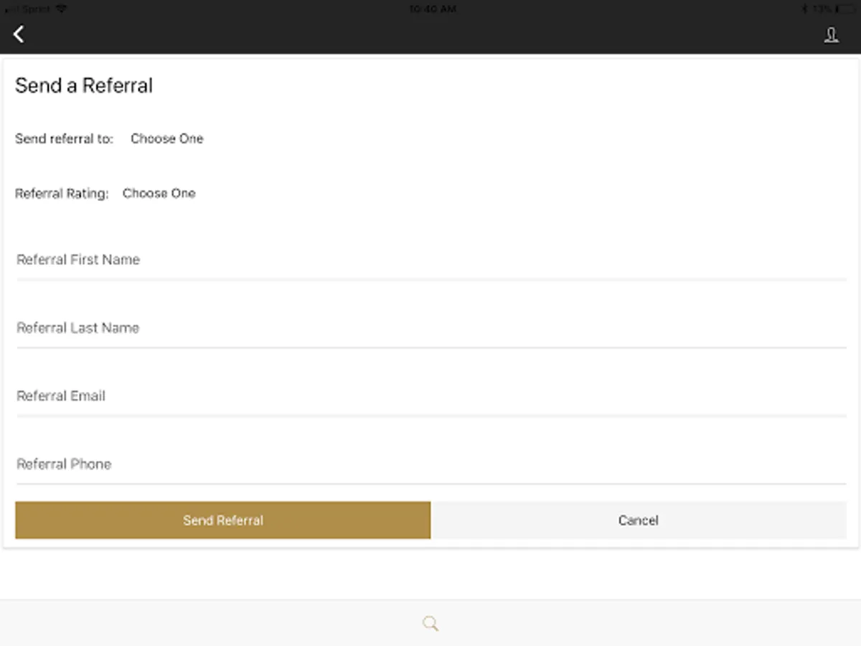Focus the Referral Email field
The image size is (861, 646).
431,396
